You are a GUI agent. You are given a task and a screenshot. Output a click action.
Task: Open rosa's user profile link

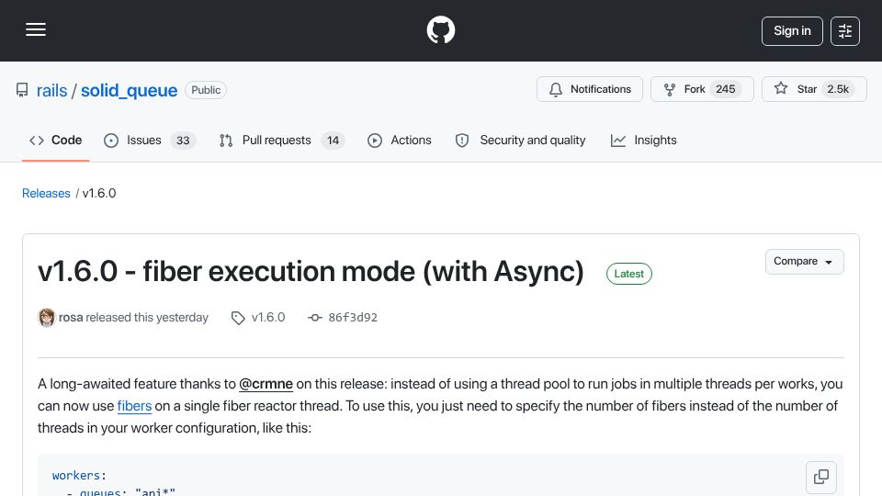click(71, 318)
